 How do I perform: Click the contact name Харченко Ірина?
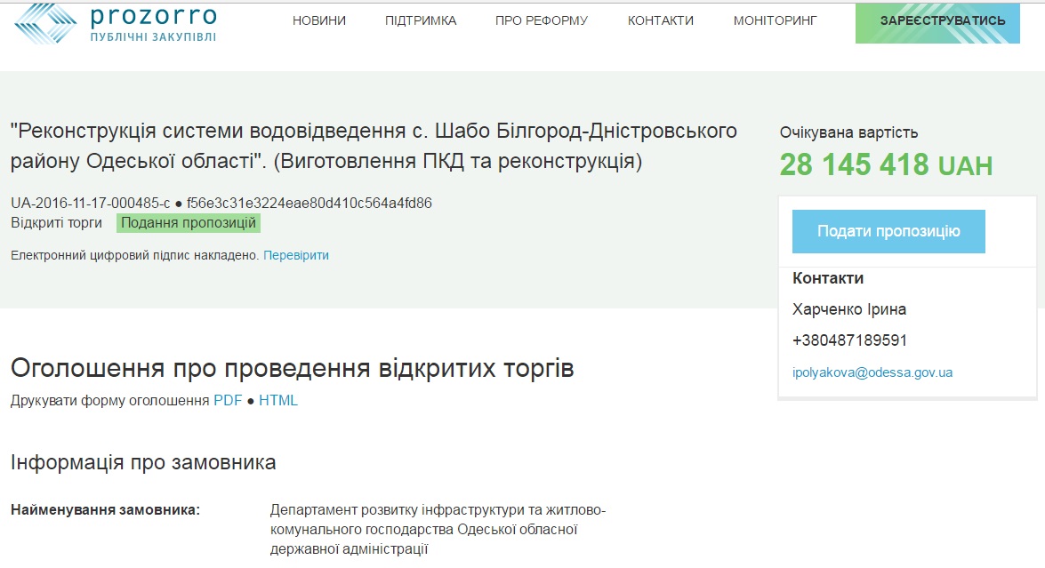point(849,309)
